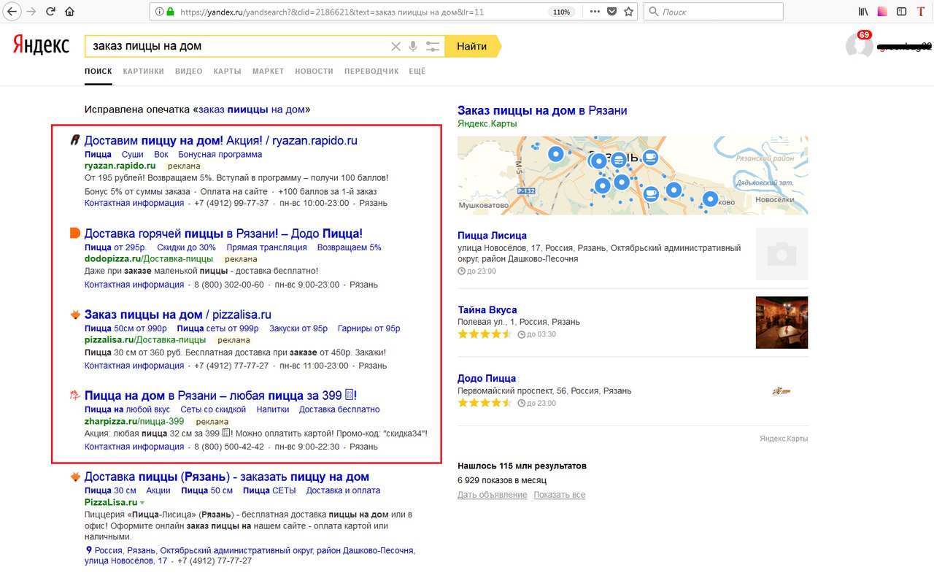The height and width of the screenshot is (578, 934).
Task: Click the user avatar with 69 badge
Action: point(860,45)
